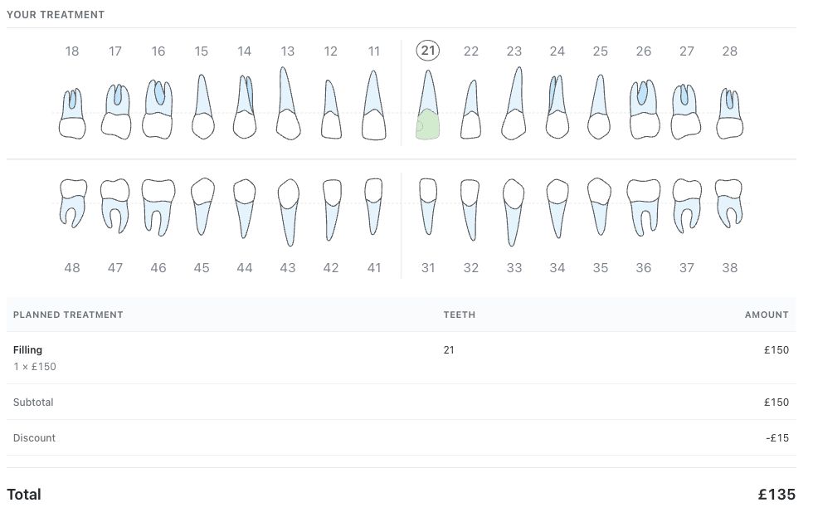
Task: Select lower incisor tooth 31
Action: pyautogui.click(x=428, y=207)
